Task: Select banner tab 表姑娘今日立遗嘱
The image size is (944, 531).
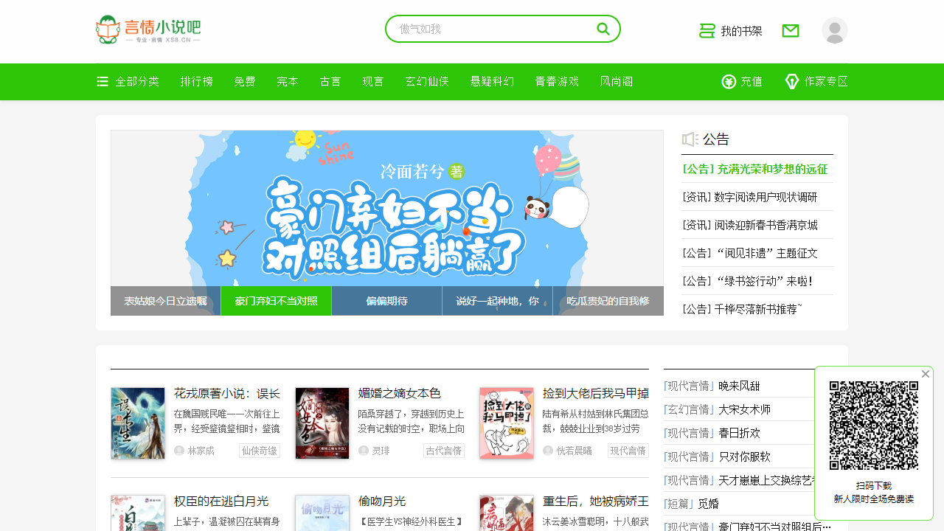Action: pyautogui.click(x=166, y=301)
